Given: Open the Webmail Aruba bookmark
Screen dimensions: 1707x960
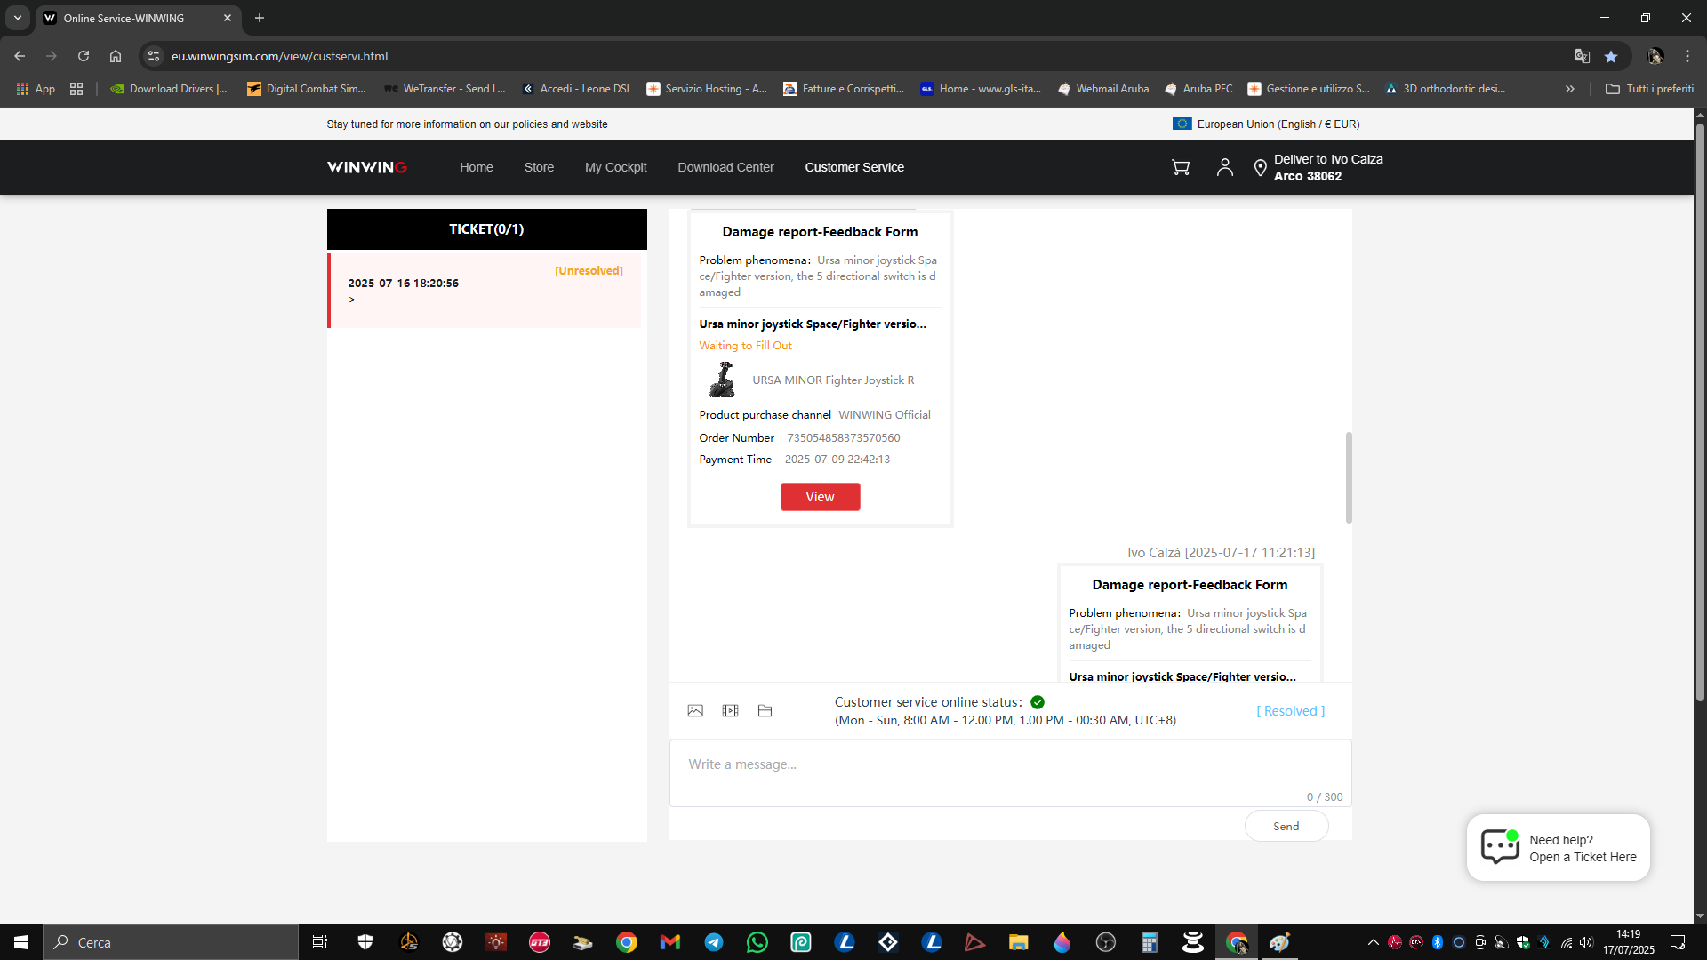Looking at the screenshot, I should [x=1102, y=89].
